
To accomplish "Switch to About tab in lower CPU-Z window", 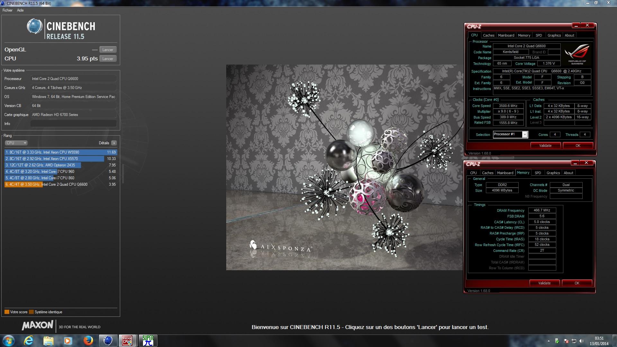I will (568, 173).
